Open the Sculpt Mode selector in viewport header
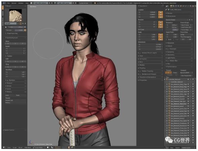Viewport: 198px width, 151px height. click(x=39, y=147)
